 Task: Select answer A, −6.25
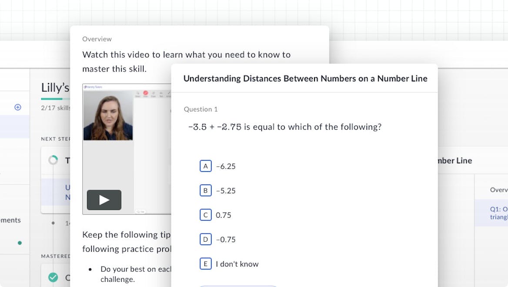click(205, 166)
